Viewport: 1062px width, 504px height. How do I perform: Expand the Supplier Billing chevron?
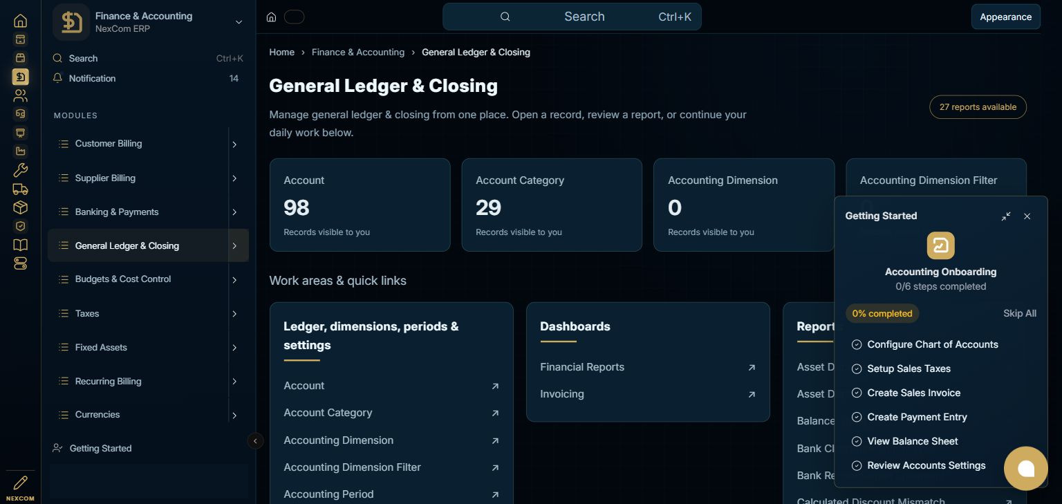click(x=234, y=178)
